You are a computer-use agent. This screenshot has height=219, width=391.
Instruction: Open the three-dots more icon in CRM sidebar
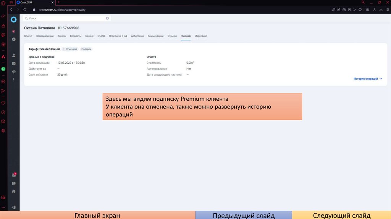coord(14,80)
